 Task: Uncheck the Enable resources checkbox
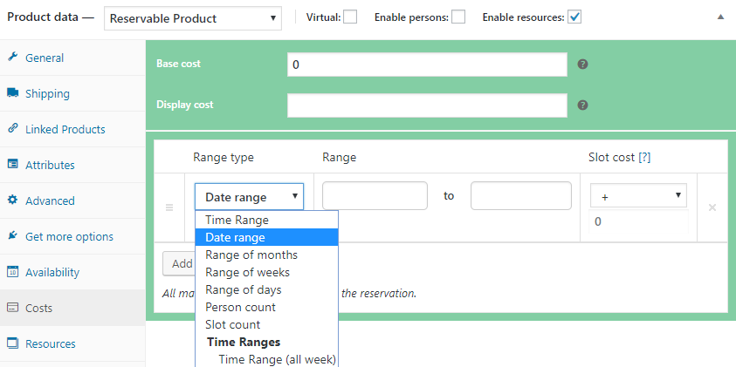coord(574,17)
